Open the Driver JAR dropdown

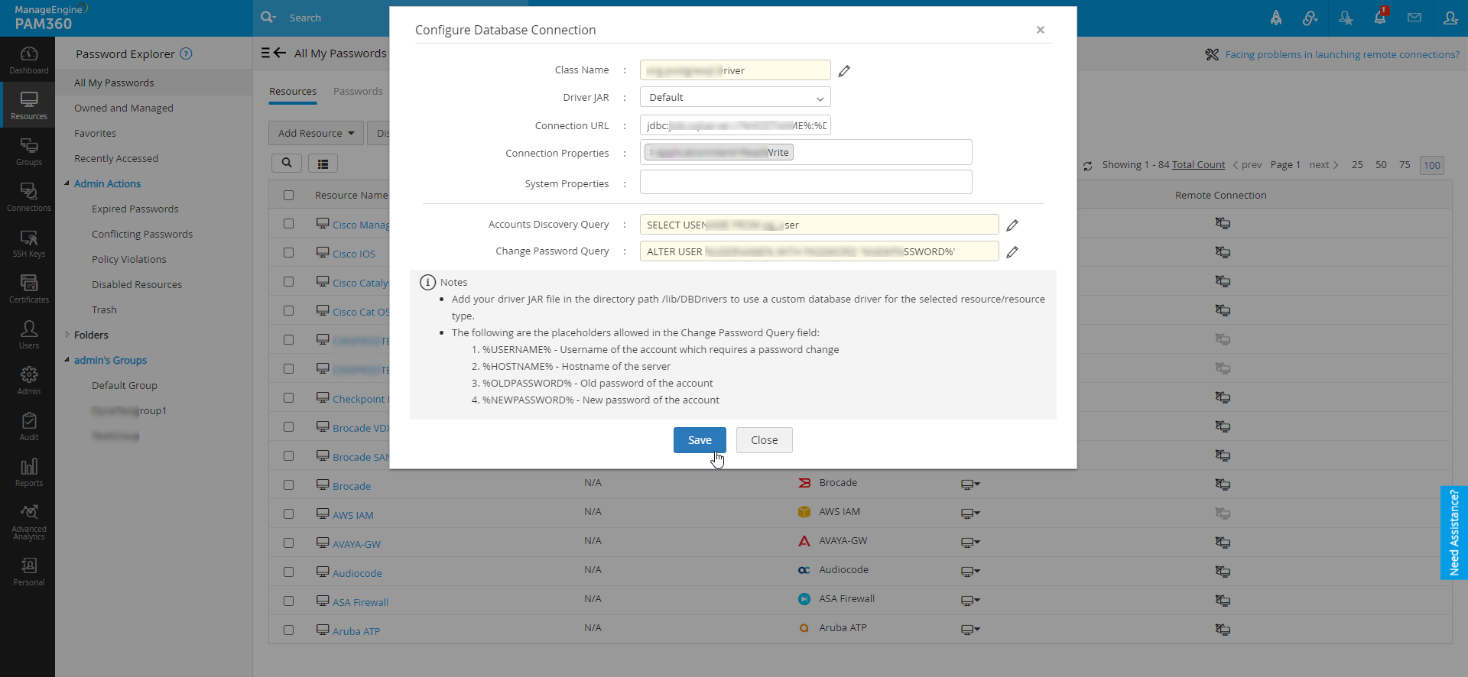[735, 98]
